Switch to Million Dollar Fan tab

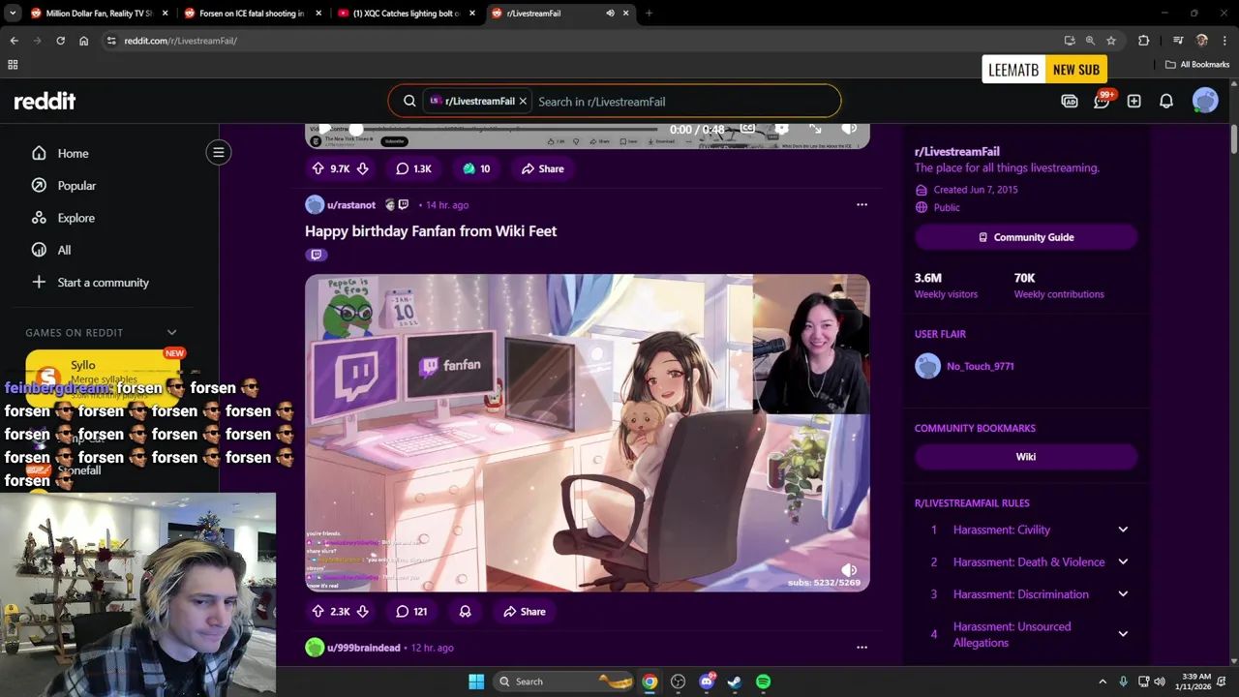(100, 14)
